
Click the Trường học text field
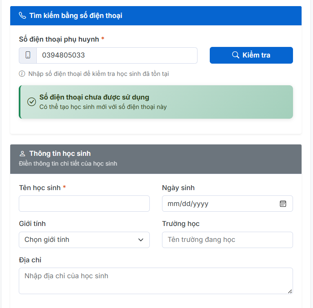coord(227,240)
